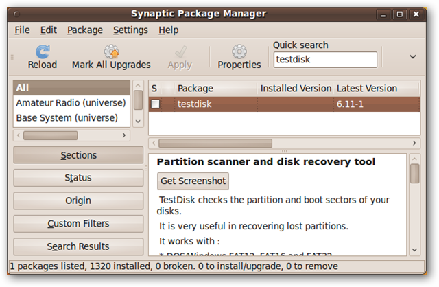Click the Search Results button

pos(78,246)
